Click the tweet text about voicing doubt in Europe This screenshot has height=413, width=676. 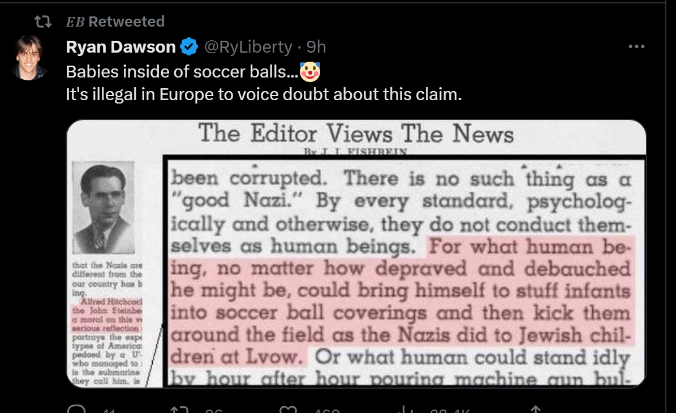[x=264, y=94]
